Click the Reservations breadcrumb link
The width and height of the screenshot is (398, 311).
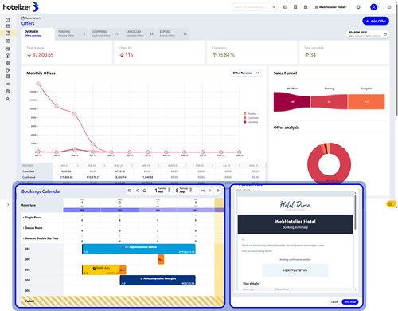tap(32, 18)
